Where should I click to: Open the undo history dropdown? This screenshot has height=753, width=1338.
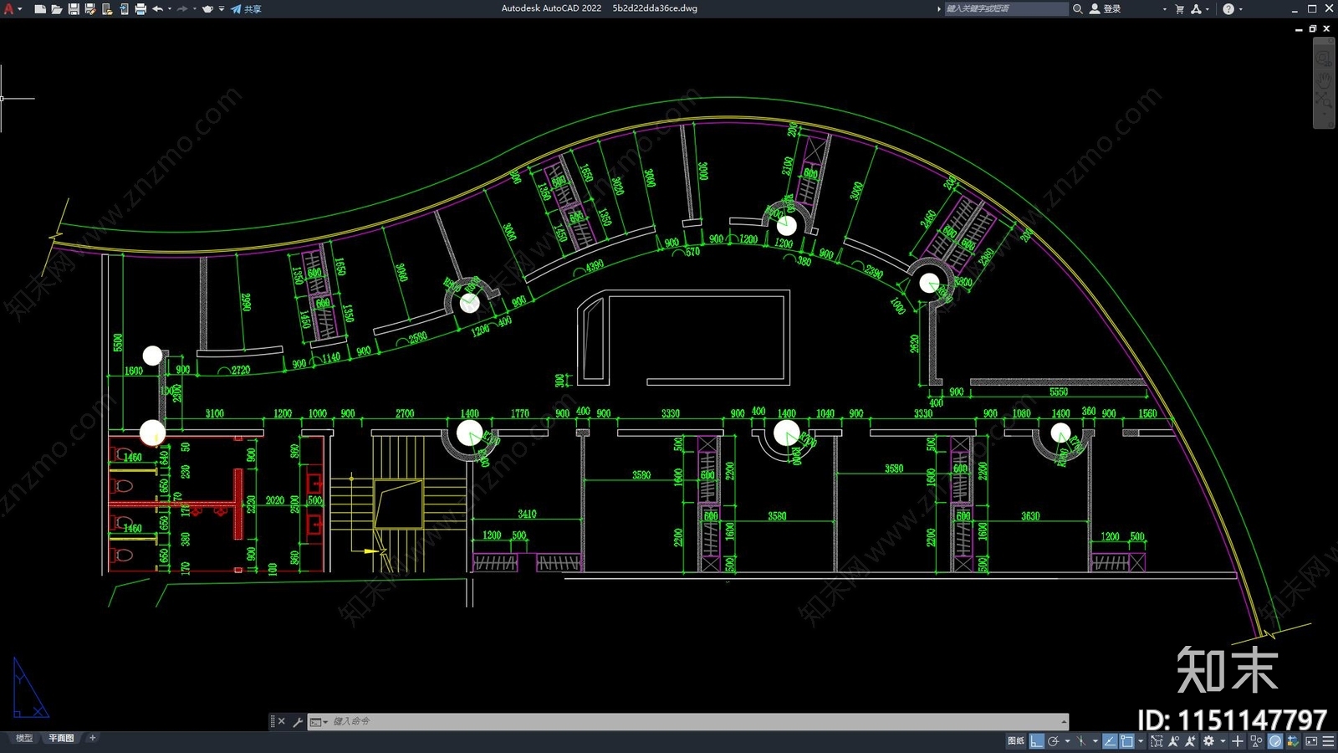170,9
